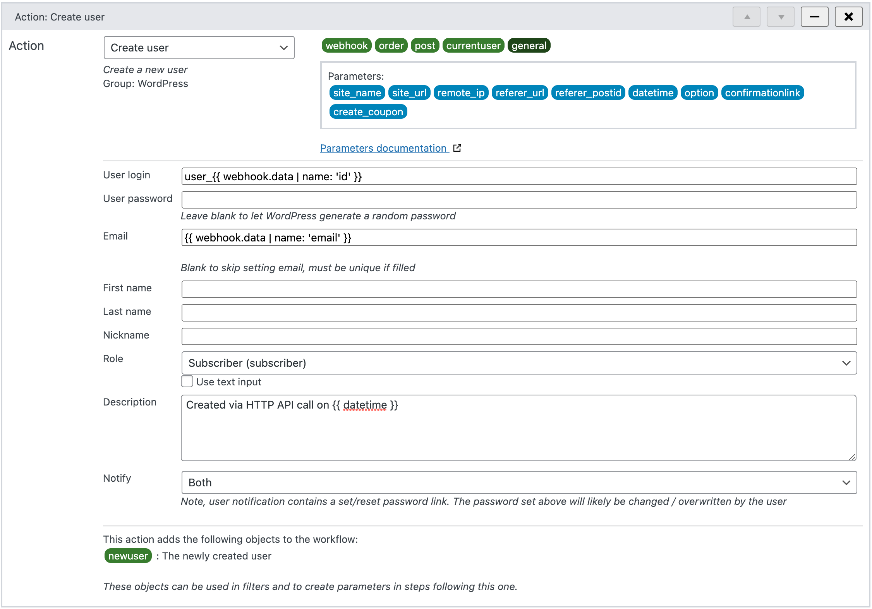The width and height of the screenshot is (872, 609).
Task: Open the Parameters documentation link
Action: pos(383,148)
